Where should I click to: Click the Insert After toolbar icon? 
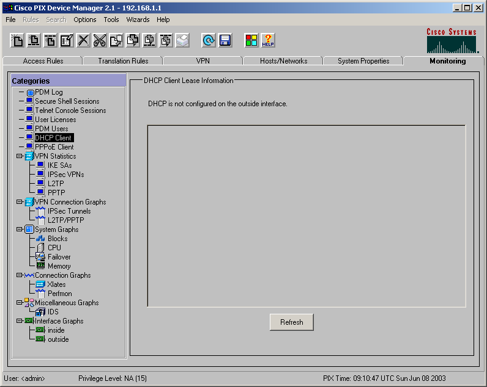50,40
